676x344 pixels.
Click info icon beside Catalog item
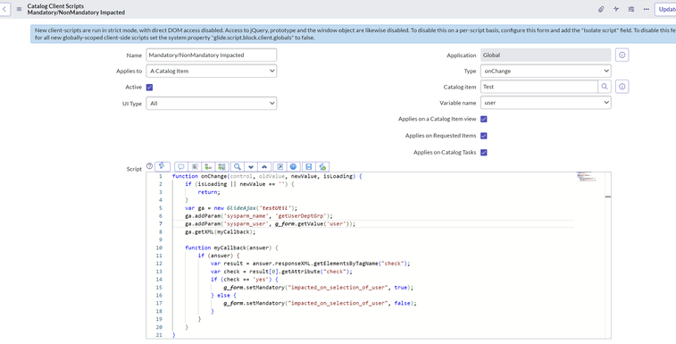pyautogui.click(x=622, y=87)
